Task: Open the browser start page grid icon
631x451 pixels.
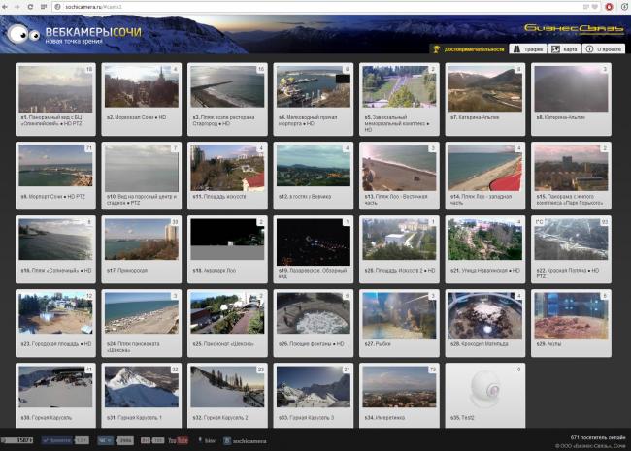Action: coord(44,7)
